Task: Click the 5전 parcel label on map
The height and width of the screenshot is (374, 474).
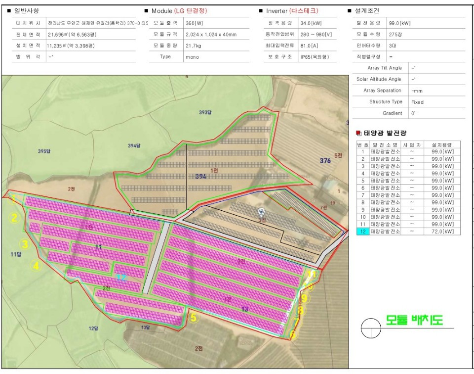Action: pyautogui.click(x=338, y=156)
